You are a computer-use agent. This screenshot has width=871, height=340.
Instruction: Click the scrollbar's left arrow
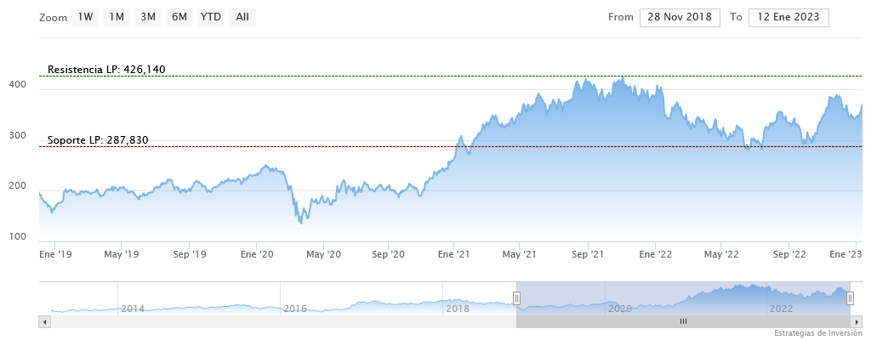(x=46, y=322)
